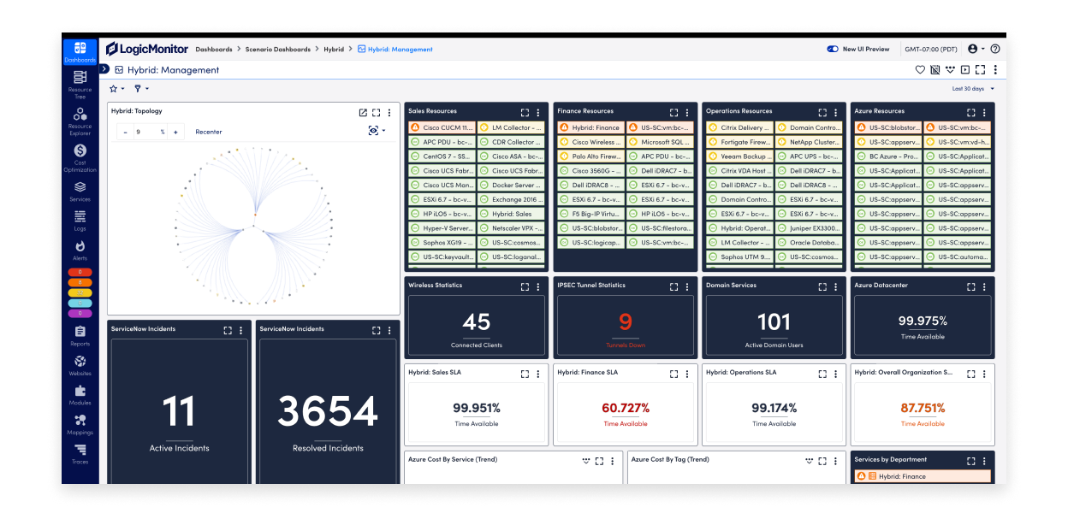Select Resource Explorer in the sidebar
This screenshot has width=1068, height=513.
click(80, 118)
